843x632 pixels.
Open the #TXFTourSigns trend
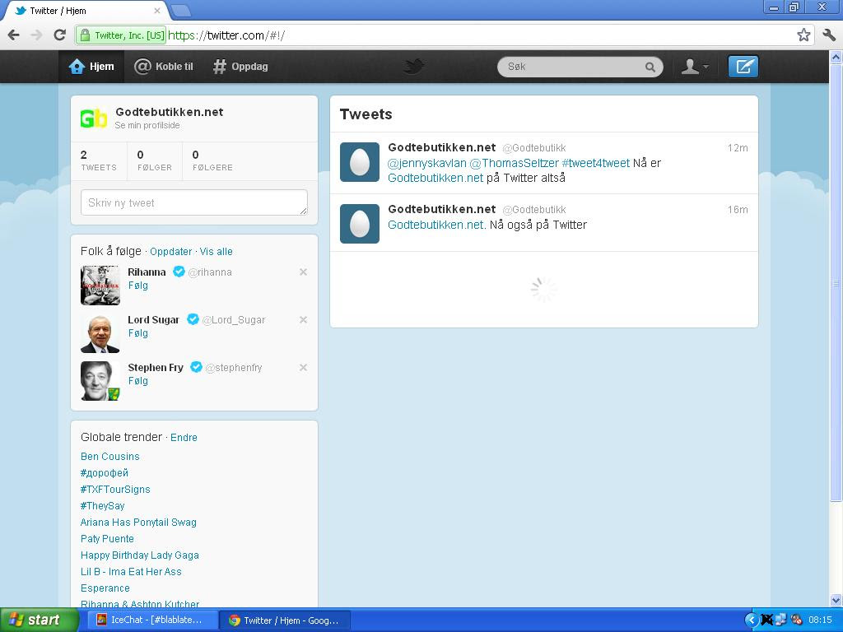(x=115, y=490)
